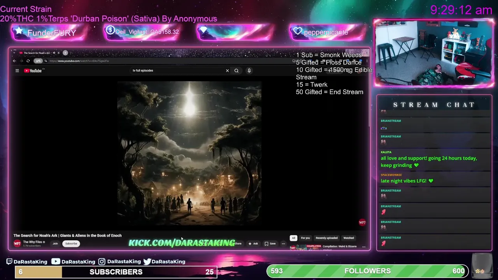Go to the YouTube home logo
Viewport: 498px width, 280px height.
pyautogui.click(x=33, y=71)
